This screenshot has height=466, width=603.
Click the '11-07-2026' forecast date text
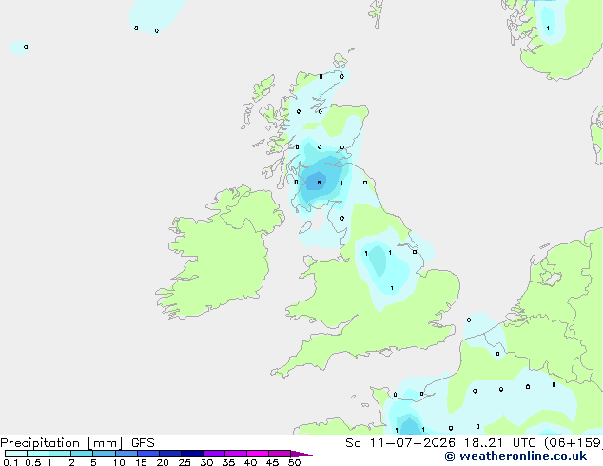pos(412,443)
